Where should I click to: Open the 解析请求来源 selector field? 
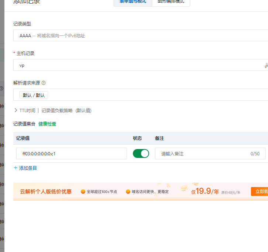(141, 95)
